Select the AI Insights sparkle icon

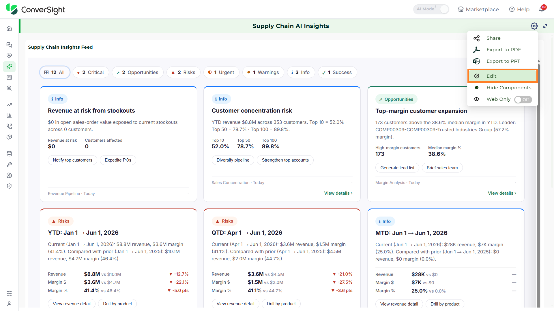(9, 67)
